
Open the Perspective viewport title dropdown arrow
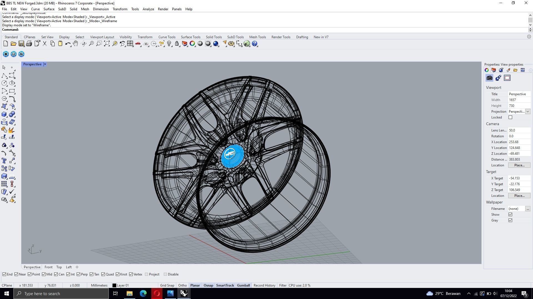tap(45, 64)
